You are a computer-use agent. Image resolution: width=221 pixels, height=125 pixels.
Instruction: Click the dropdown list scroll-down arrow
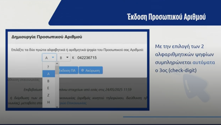pos(57,107)
